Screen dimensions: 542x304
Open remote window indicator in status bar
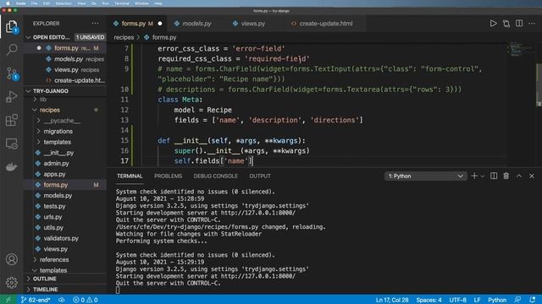click(8, 300)
